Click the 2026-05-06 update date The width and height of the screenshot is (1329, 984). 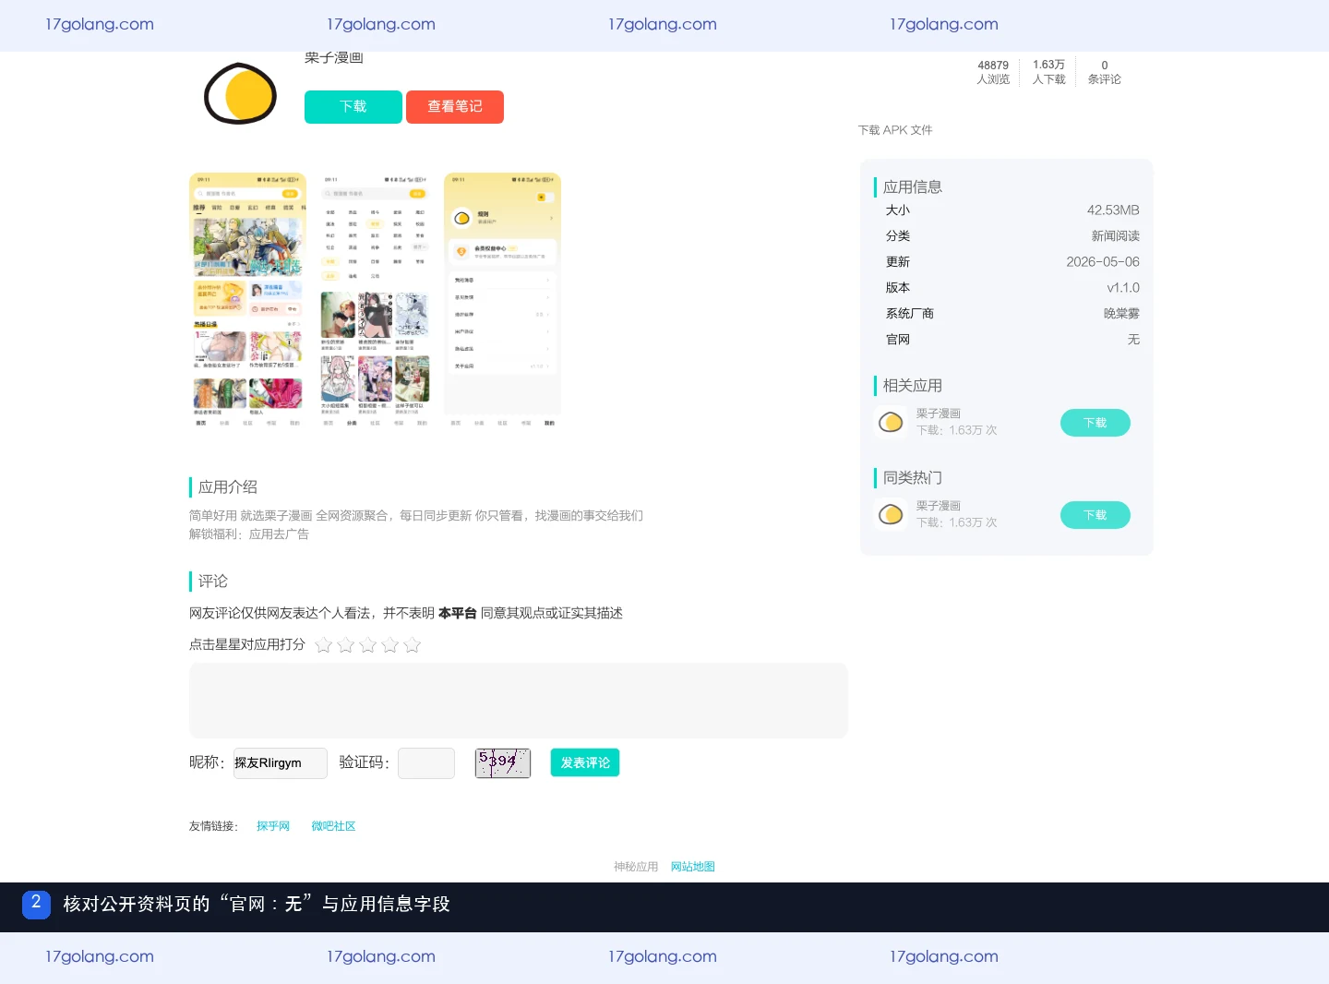(1103, 262)
